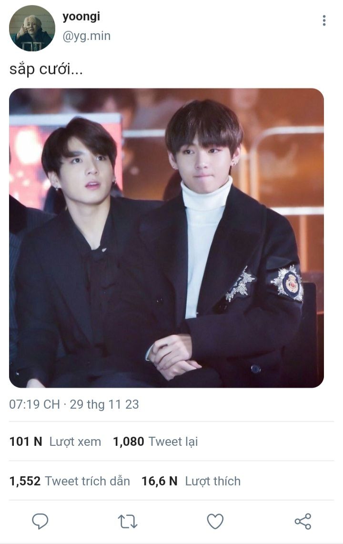Open the @yg.min handle link
This screenshot has height=544, width=343.
click(x=86, y=36)
